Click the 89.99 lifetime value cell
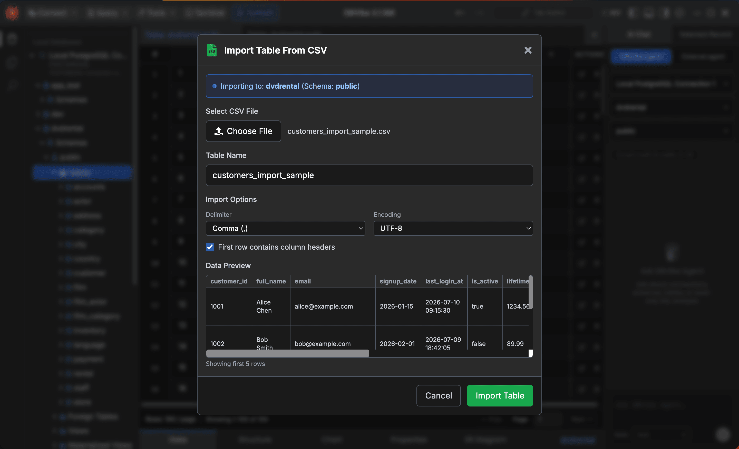 click(x=516, y=338)
